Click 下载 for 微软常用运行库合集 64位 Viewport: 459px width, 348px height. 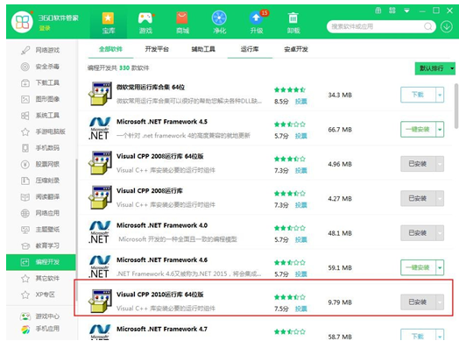[418, 95]
